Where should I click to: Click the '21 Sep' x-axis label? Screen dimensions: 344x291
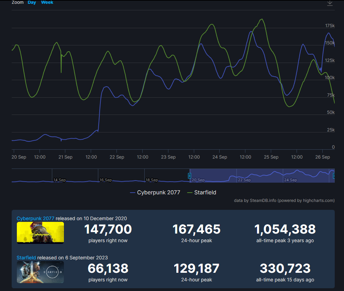[x=65, y=157]
